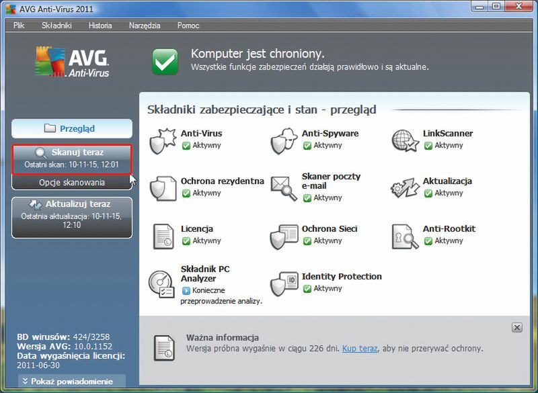538x393 pixels.
Task: Select the Ochrona Sieci component icon
Action: coord(282,234)
